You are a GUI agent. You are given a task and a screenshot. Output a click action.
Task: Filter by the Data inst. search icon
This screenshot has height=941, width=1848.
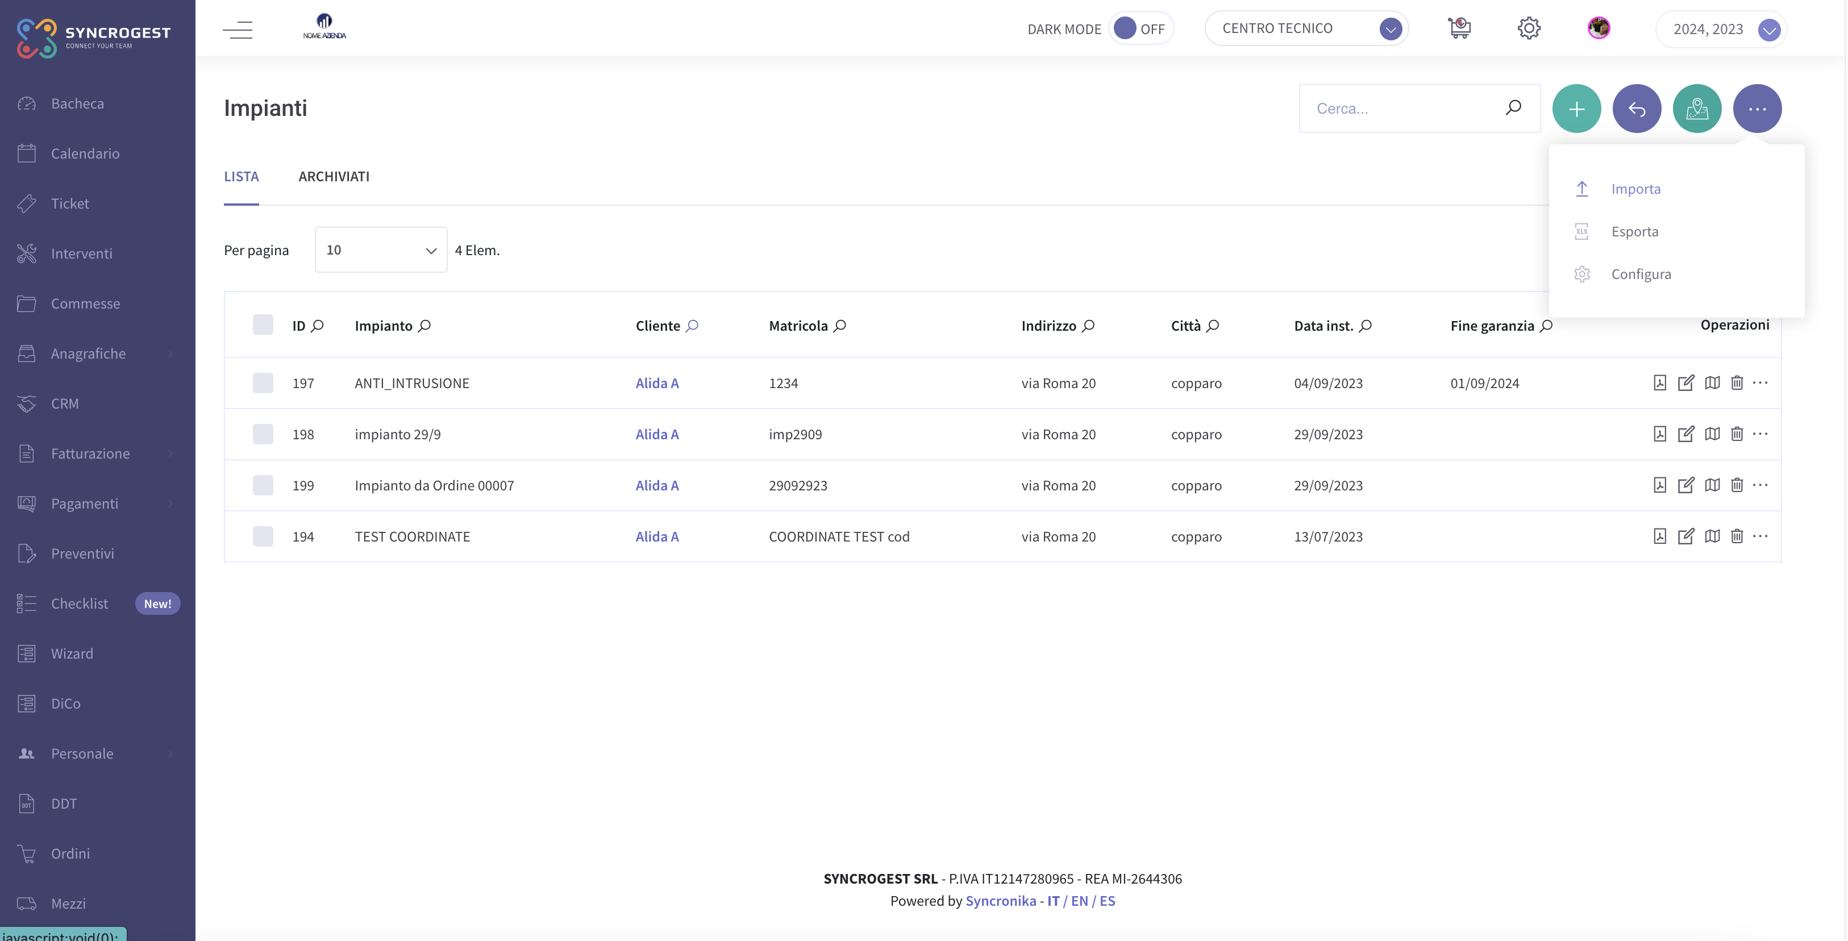click(1364, 326)
